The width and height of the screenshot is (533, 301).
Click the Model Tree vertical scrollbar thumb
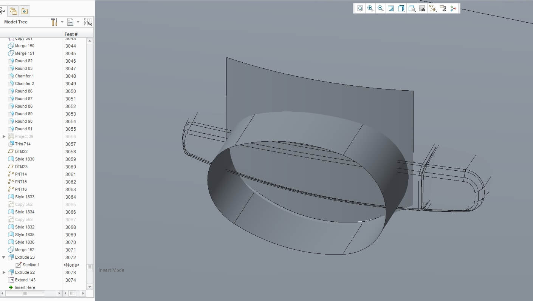click(x=90, y=267)
